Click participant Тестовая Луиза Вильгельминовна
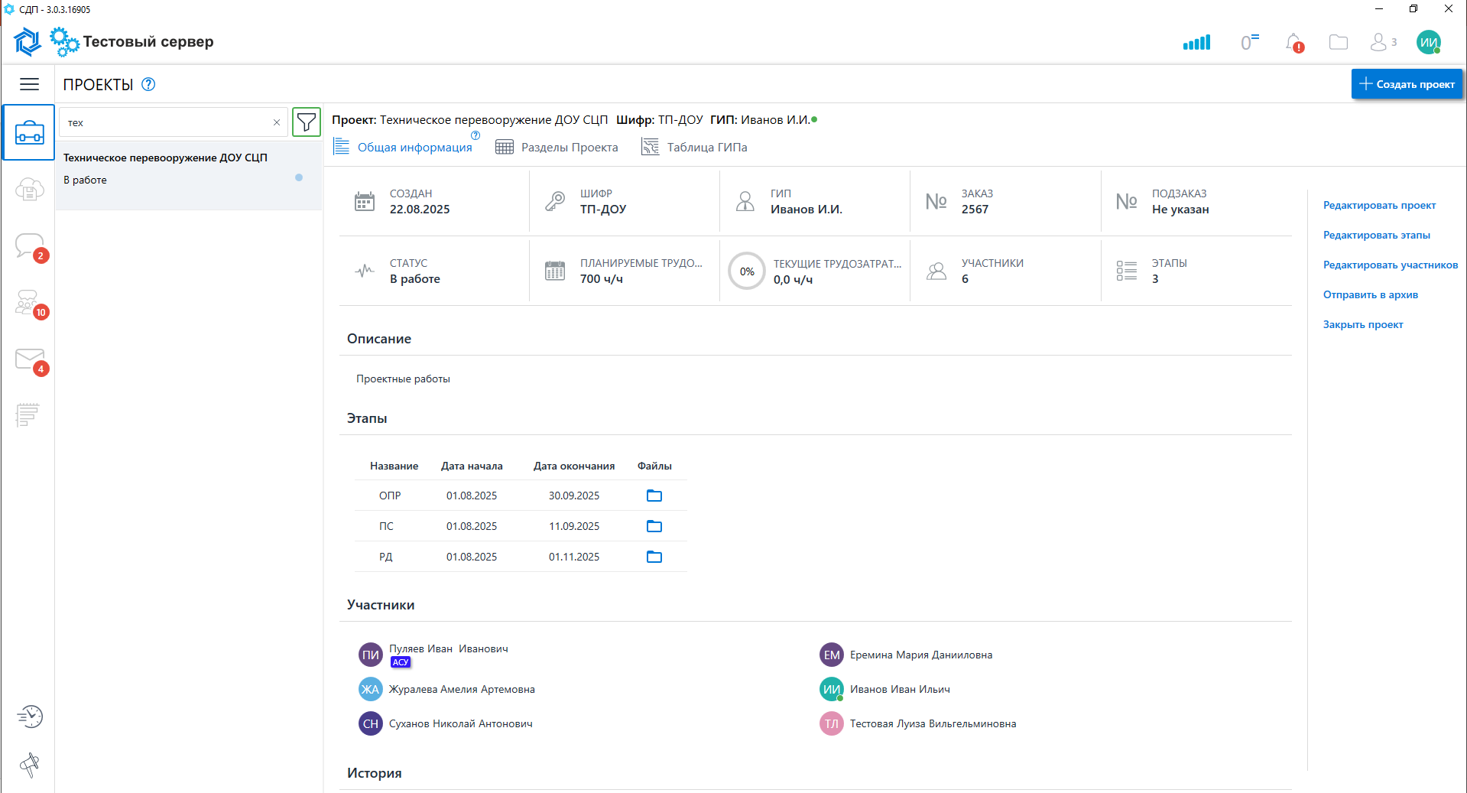Viewport: 1467px width, 793px height. coord(933,723)
